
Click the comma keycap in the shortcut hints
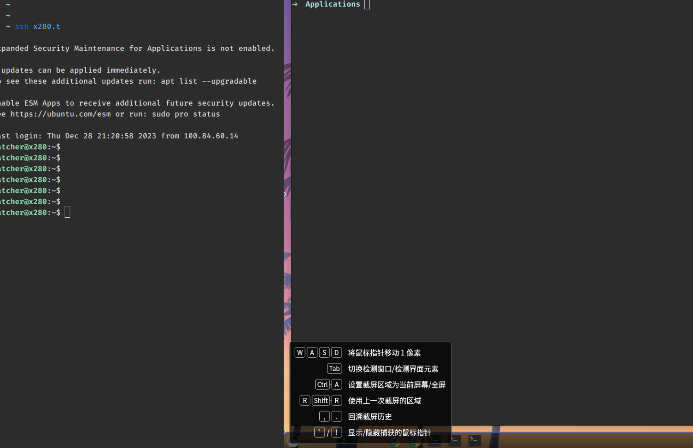324,417
